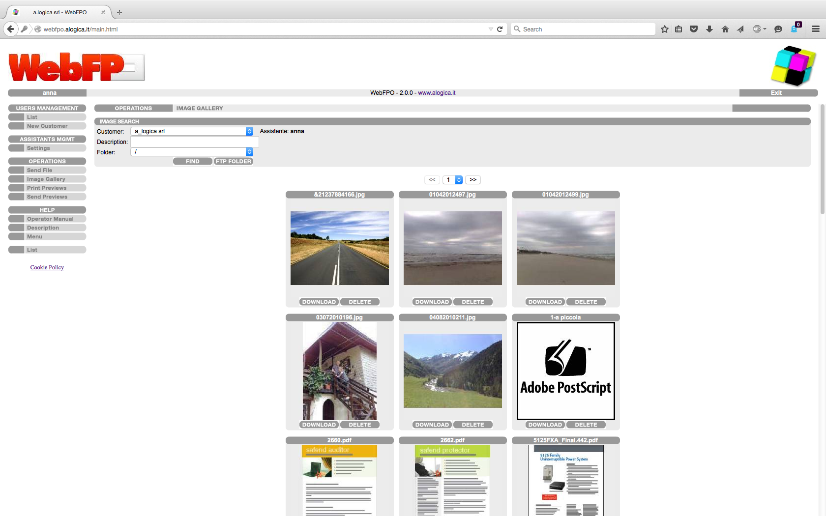The image size is (826, 516).
Task: Go to the browser home icon
Action: click(725, 29)
